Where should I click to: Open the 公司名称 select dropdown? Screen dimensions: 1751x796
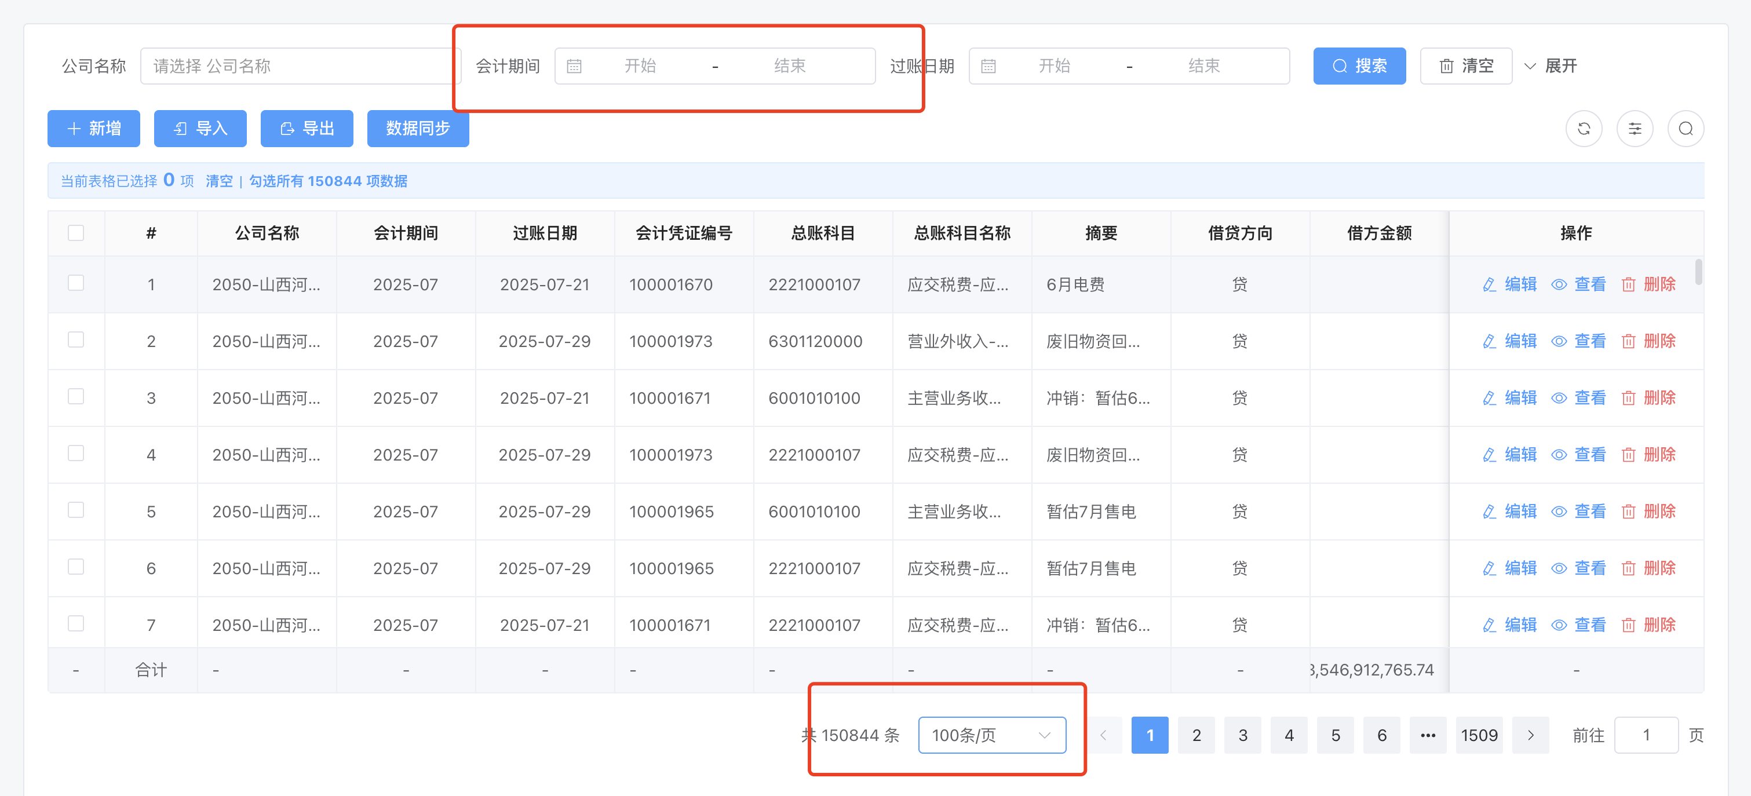(x=299, y=66)
